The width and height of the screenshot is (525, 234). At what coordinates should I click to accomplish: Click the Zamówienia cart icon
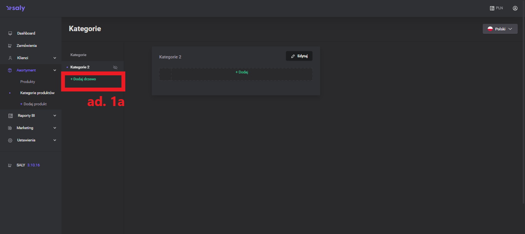[10, 46]
